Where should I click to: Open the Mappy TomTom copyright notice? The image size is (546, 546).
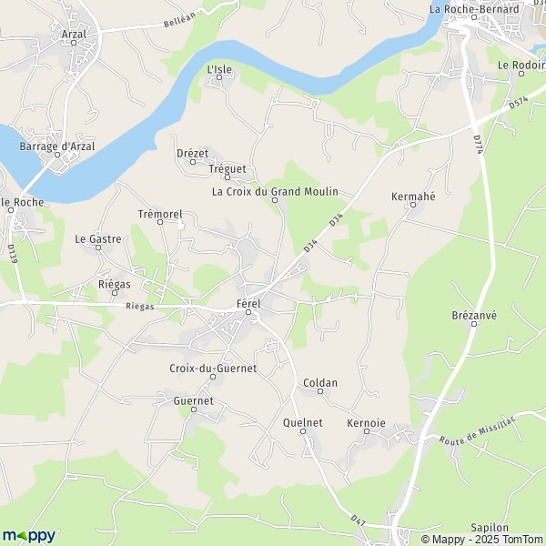click(x=482, y=539)
